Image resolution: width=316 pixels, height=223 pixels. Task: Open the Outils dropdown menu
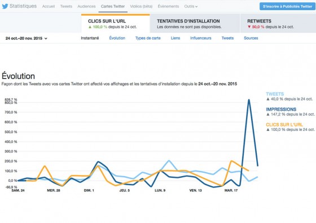coord(191,6)
